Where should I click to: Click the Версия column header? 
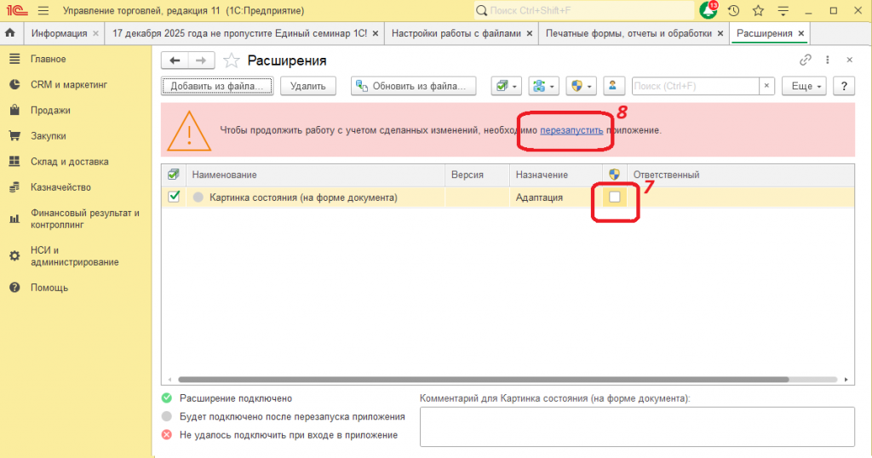pos(477,175)
